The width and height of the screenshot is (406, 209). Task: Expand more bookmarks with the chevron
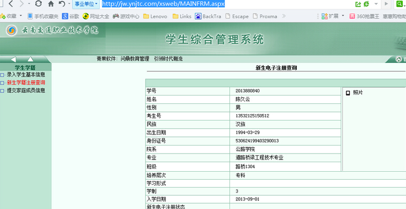point(284,16)
